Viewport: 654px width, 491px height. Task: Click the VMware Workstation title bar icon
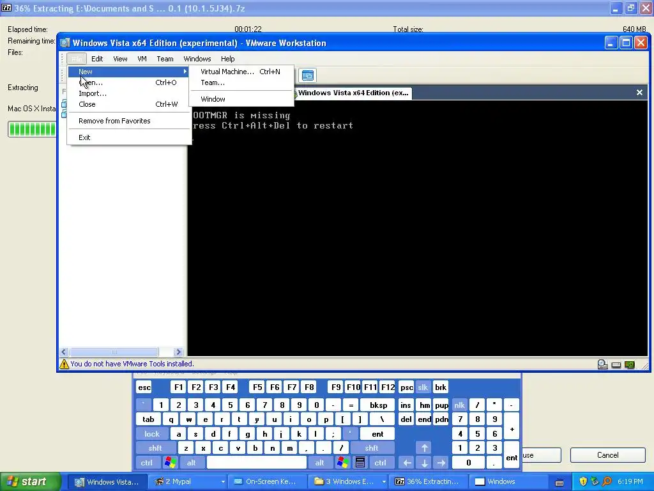[x=65, y=43]
